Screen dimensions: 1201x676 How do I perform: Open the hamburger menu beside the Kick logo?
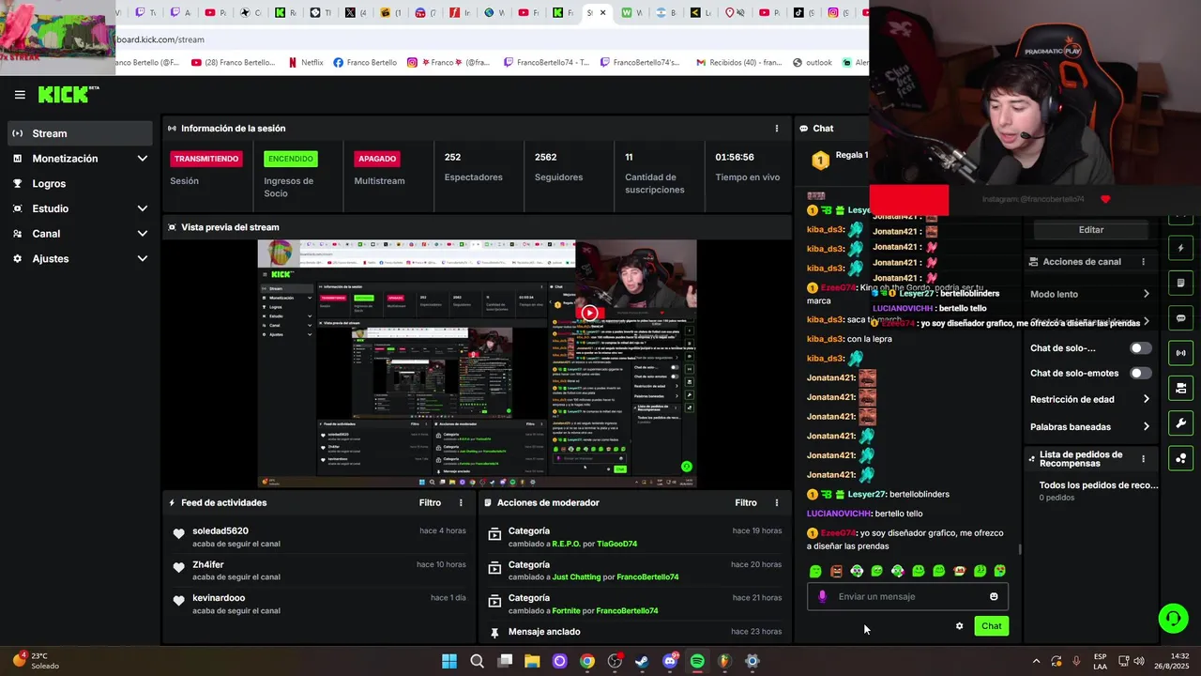point(20,95)
